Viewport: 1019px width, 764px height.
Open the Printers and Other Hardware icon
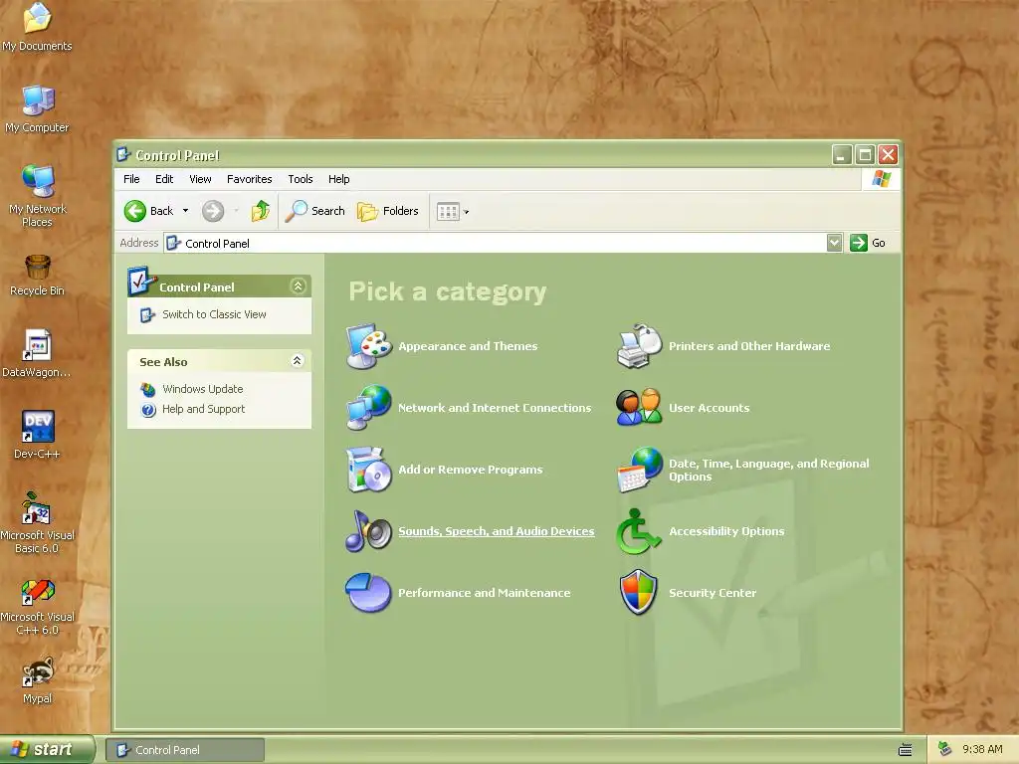click(x=639, y=345)
